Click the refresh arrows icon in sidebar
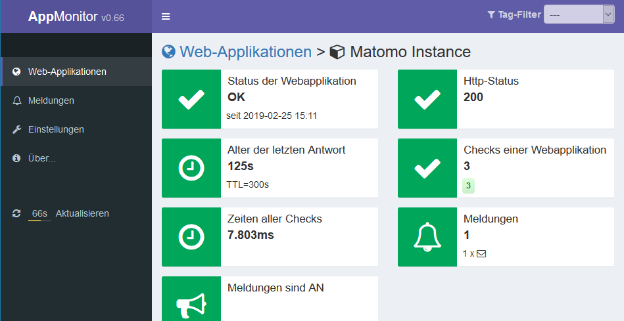This screenshot has width=624, height=321. click(x=16, y=213)
